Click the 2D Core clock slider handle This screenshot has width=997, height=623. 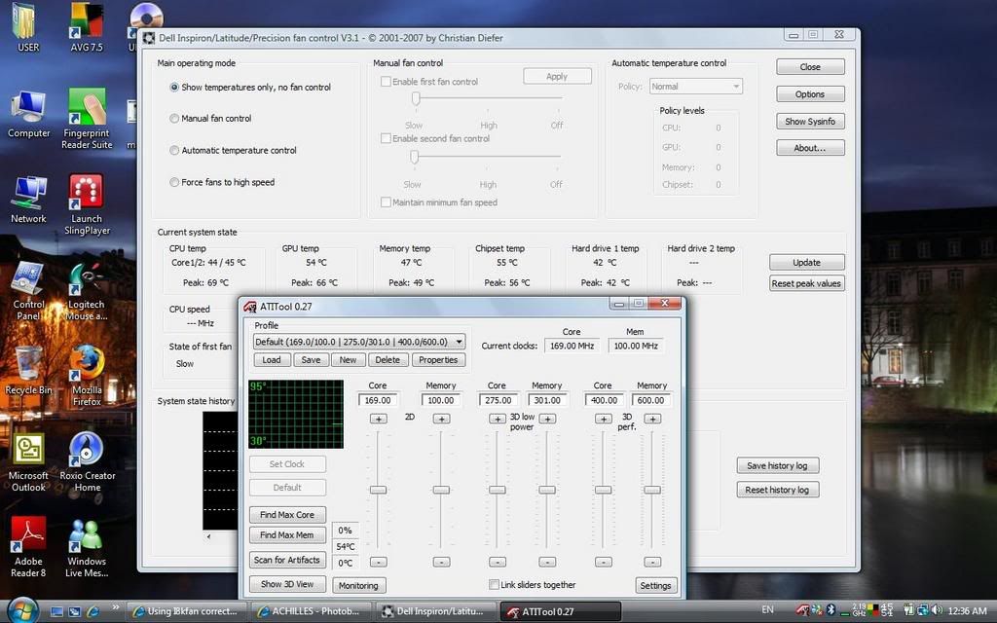coord(379,490)
